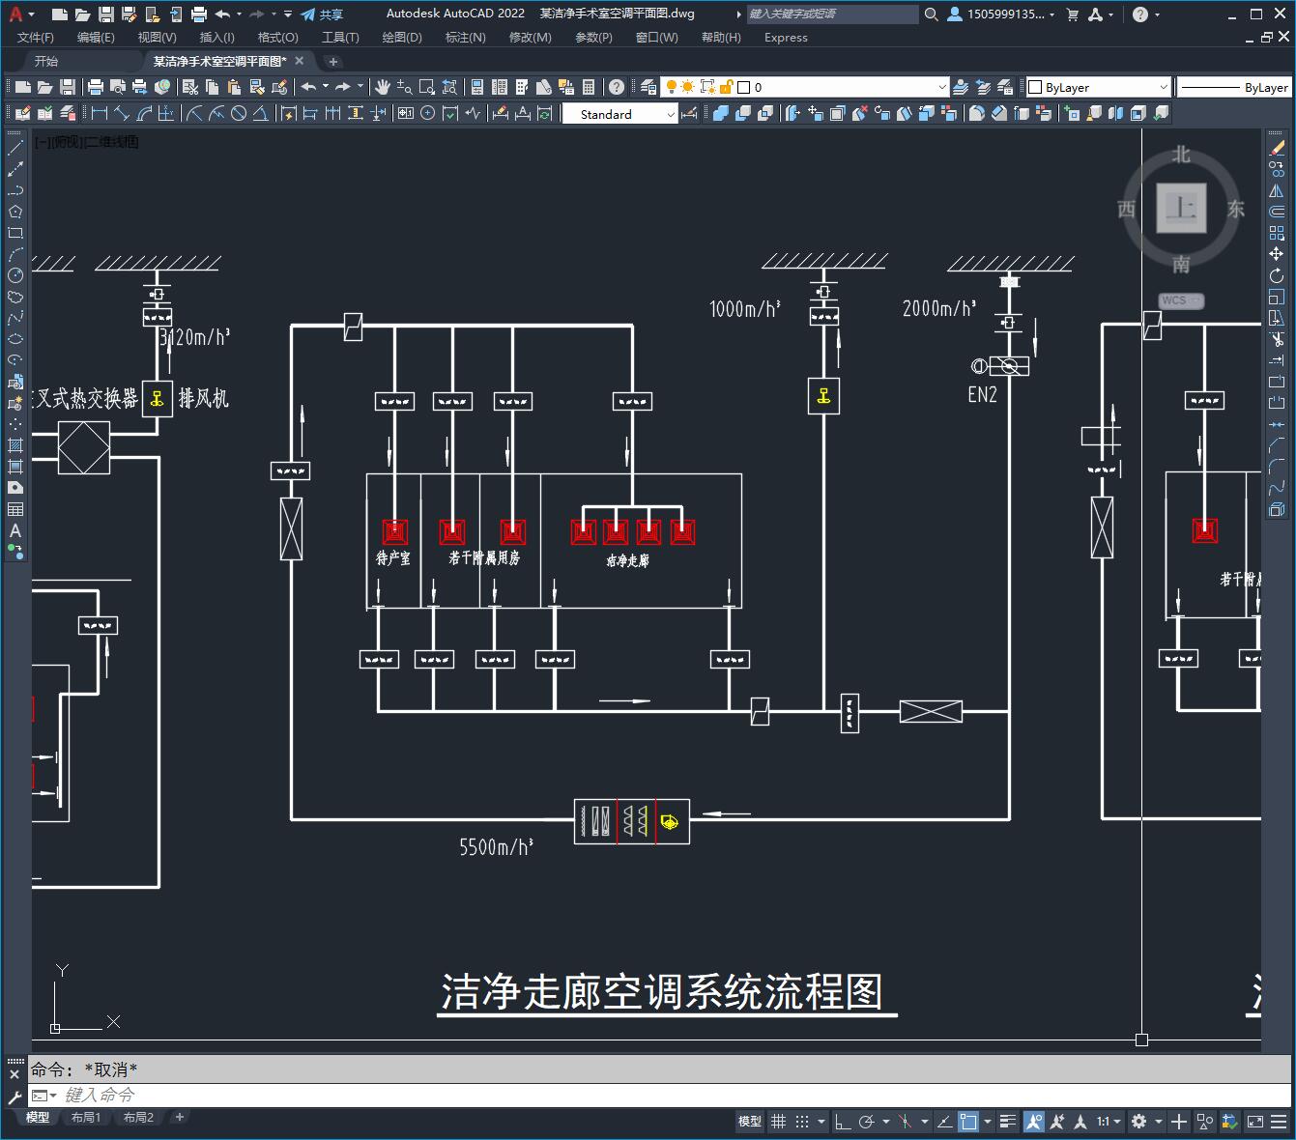Switch to the 布局2 layout tab
This screenshot has height=1140, width=1296.
click(x=138, y=1118)
